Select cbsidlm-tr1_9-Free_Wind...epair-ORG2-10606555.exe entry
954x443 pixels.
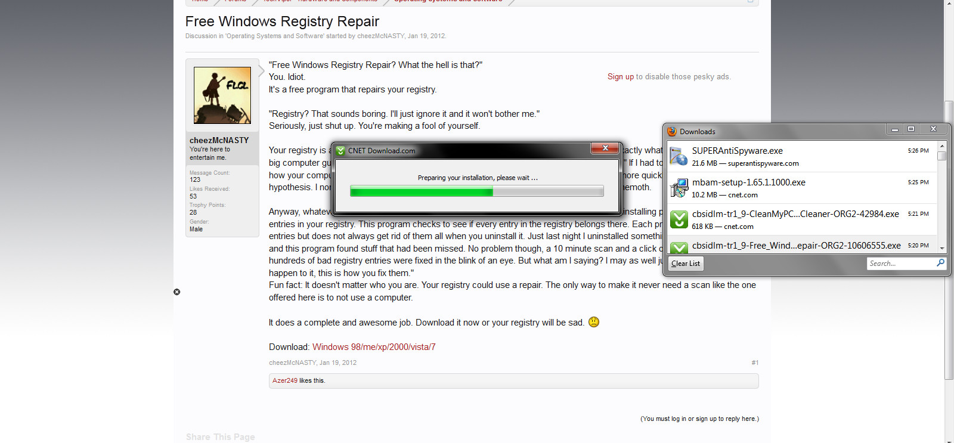coord(797,246)
